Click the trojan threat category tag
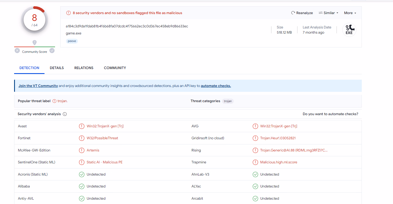The width and height of the screenshot is (393, 204). click(x=228, y=101)
